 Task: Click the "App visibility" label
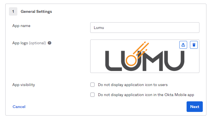click(x=23, y=85)
